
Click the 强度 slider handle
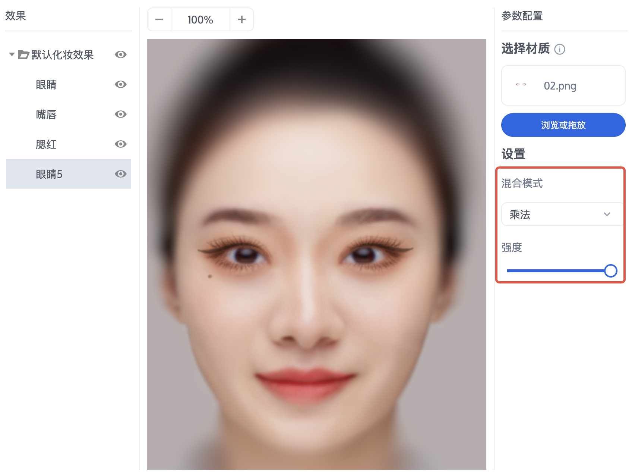611,271
